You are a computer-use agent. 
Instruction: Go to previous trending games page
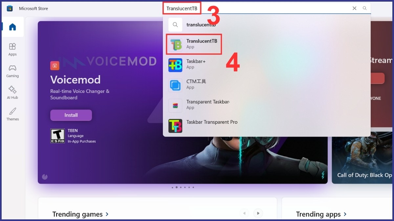pos(244,213)
